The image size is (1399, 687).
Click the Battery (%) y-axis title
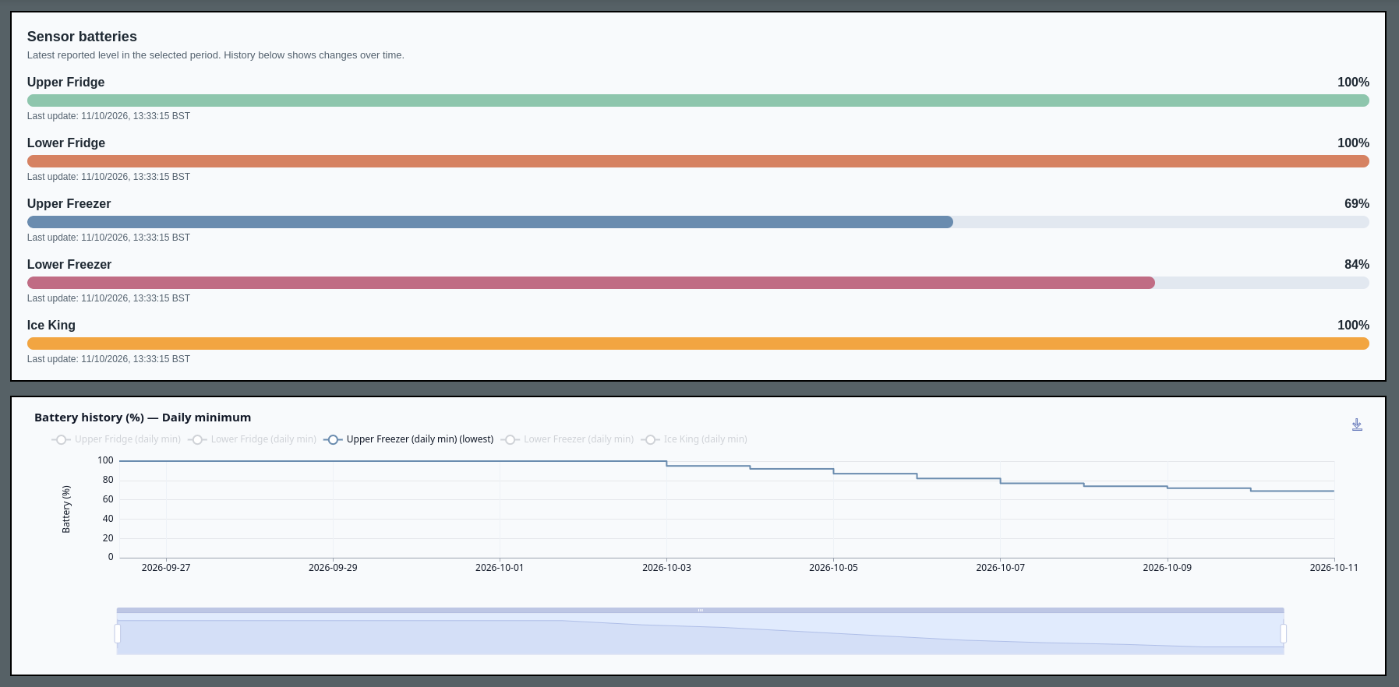66,509
